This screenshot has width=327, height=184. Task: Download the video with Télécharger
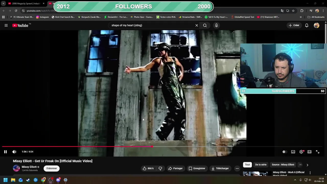click(x=220, y=168)
